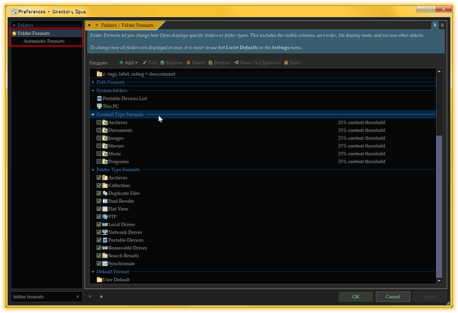The height and width of the screenshot is (313, 458).
Task: Click the This PC computer icon
Action: click(100, 106)
